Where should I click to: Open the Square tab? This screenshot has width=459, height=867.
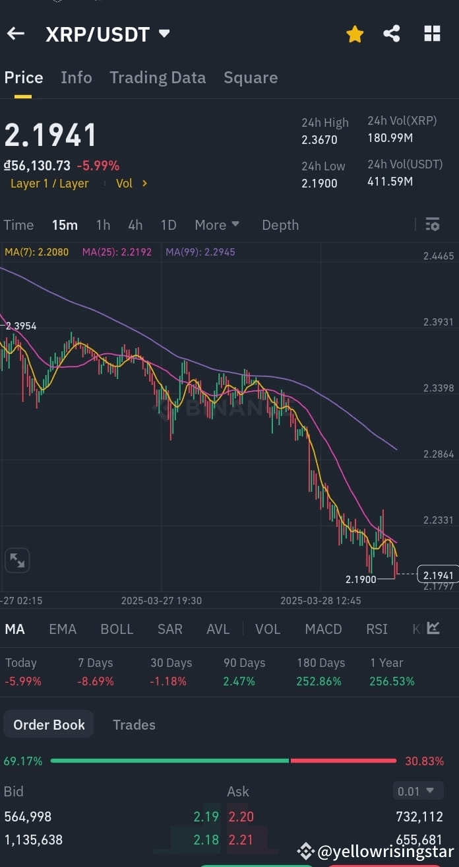251,77
